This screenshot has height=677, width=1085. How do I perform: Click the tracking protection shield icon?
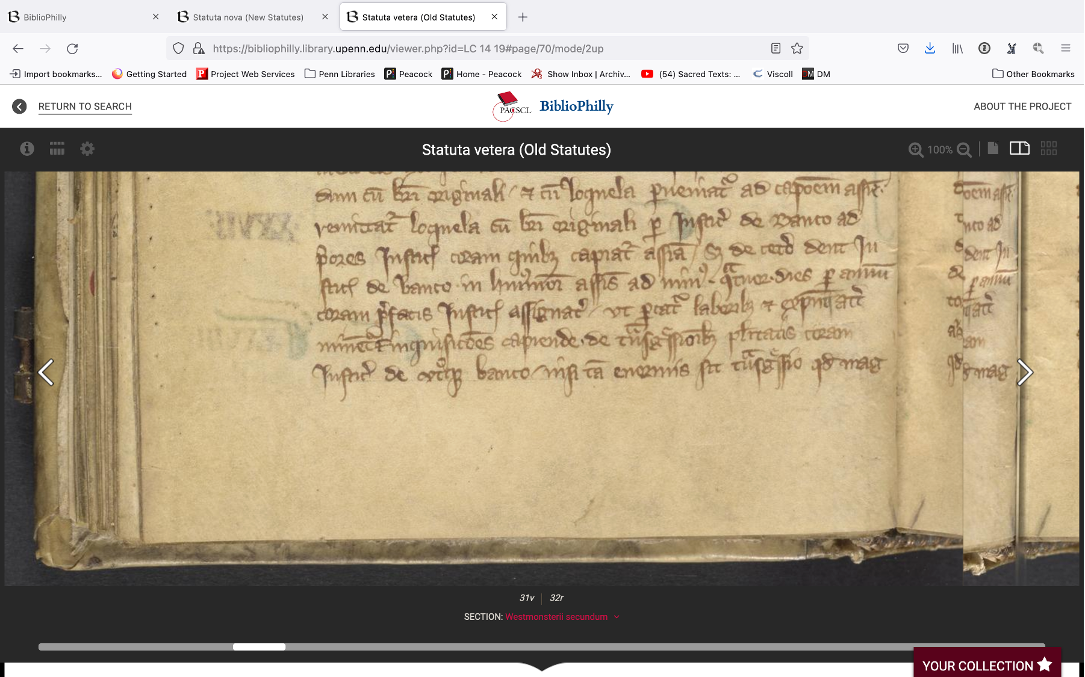click(x=178, y=49)
